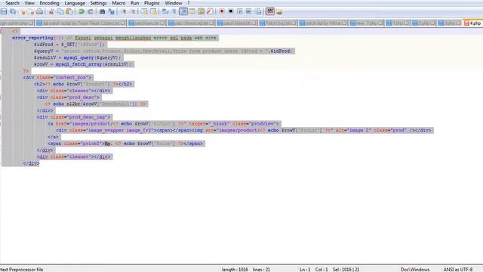Toggle the highlighted Indent Guide icon
Screen dimensions: 483x272
pyautogui.click(x=183, y=12)
